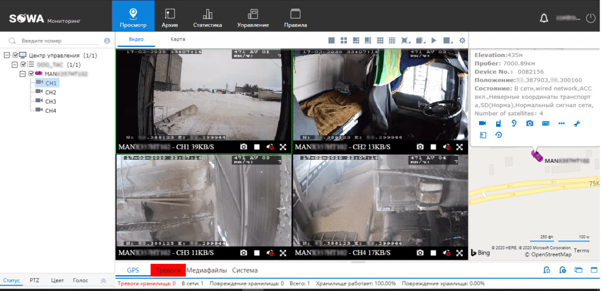Select the eight-view layout icon
This screenshot has height=291, width=602.
[x=368, y=41]
